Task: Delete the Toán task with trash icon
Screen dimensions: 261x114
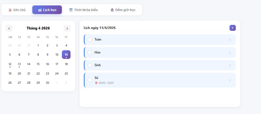Action: 230,40
